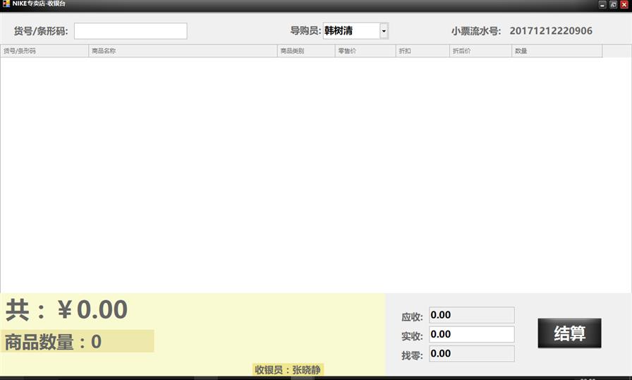This screenshot has width=632, height=380.
Task: Click the 实收 amount input field
Action: click(471, 334)
